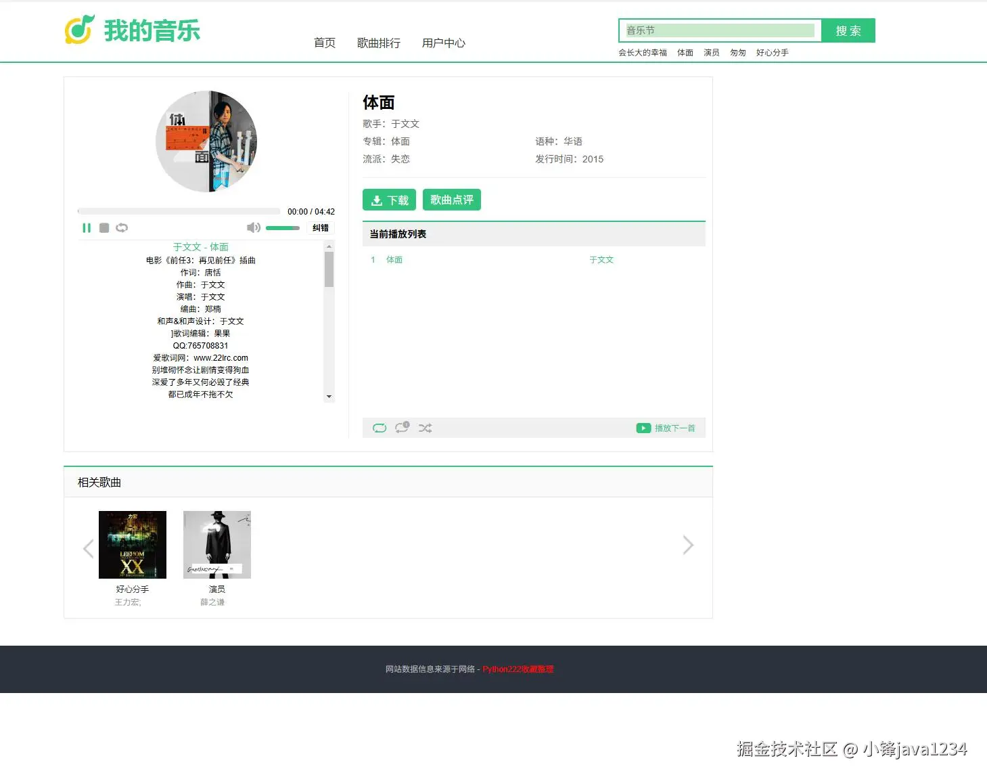Open related song title 演员

click(217, 589)
